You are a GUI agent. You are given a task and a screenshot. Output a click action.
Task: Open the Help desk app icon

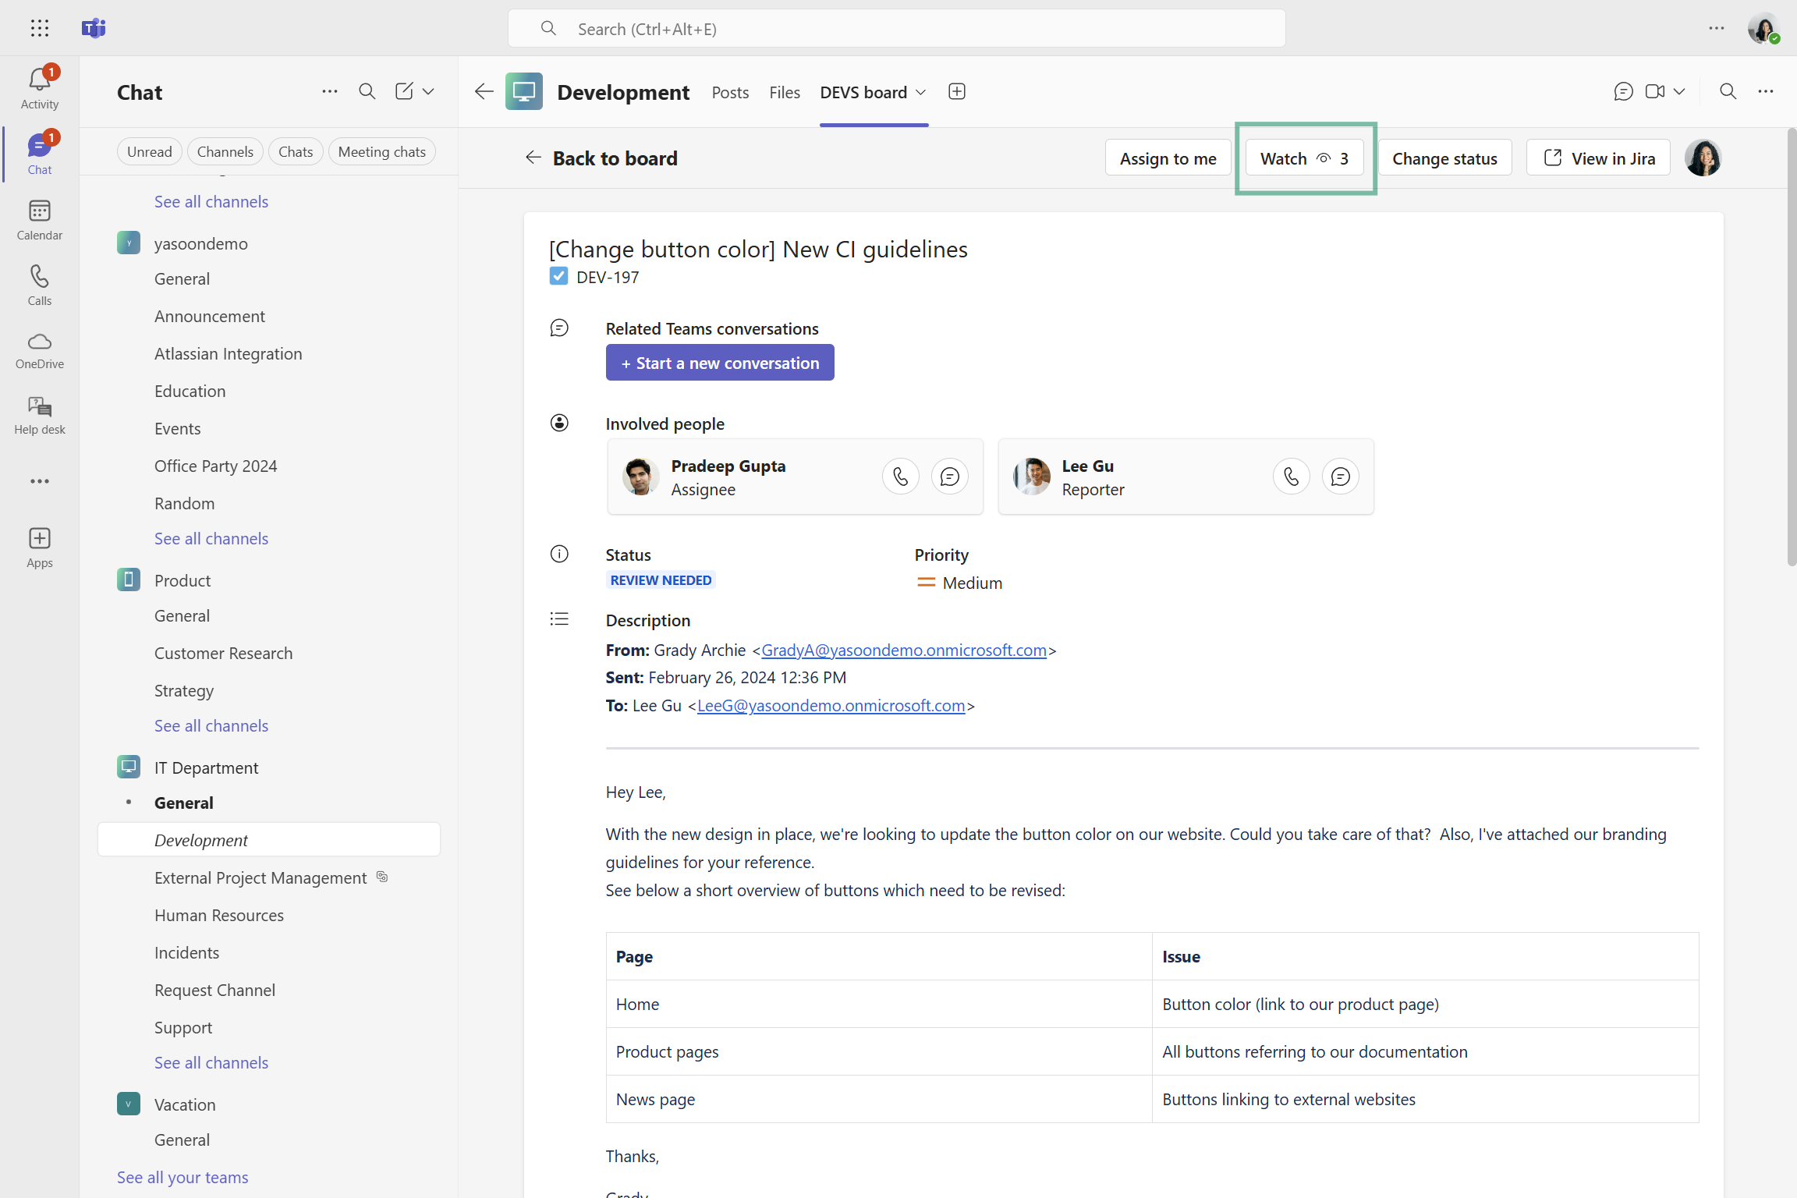coord(39,407)
